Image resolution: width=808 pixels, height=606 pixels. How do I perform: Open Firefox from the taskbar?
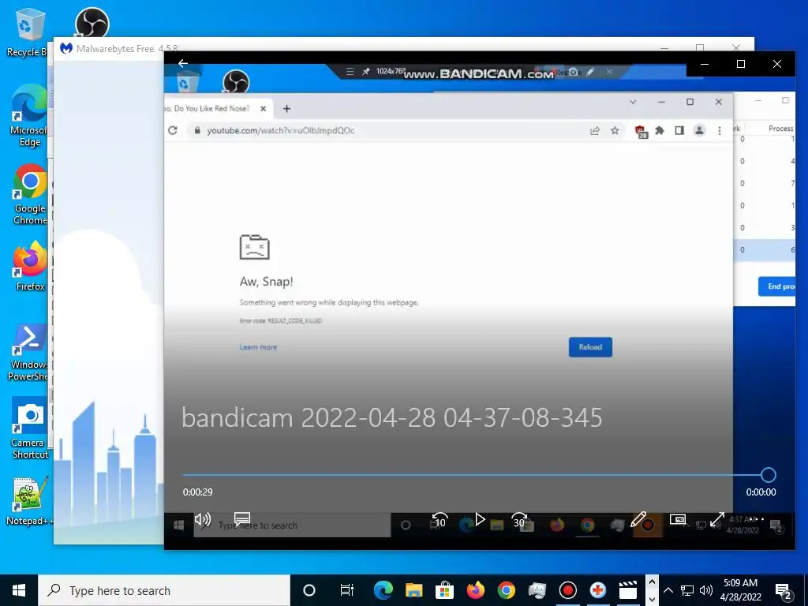475,590
